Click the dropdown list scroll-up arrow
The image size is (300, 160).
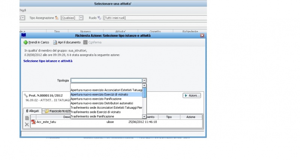coord(144,85)
